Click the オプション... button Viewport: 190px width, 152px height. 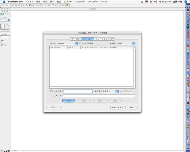click(128, 91)
